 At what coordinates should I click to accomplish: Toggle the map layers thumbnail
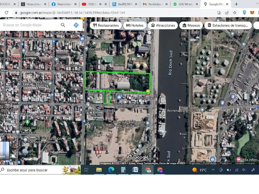4,150
